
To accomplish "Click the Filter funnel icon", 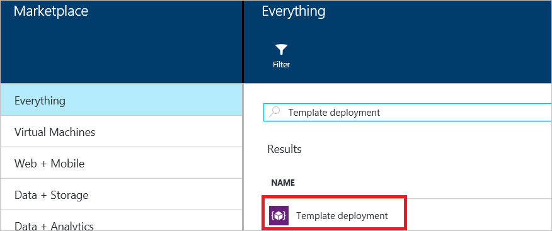I will click(x=281, y=50).
